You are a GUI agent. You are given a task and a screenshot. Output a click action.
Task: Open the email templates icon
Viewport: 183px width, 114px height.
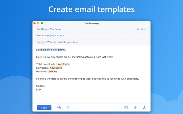(x=126, y=107)
